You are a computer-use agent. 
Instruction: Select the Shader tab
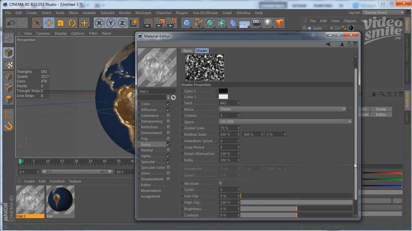[201, 51]
